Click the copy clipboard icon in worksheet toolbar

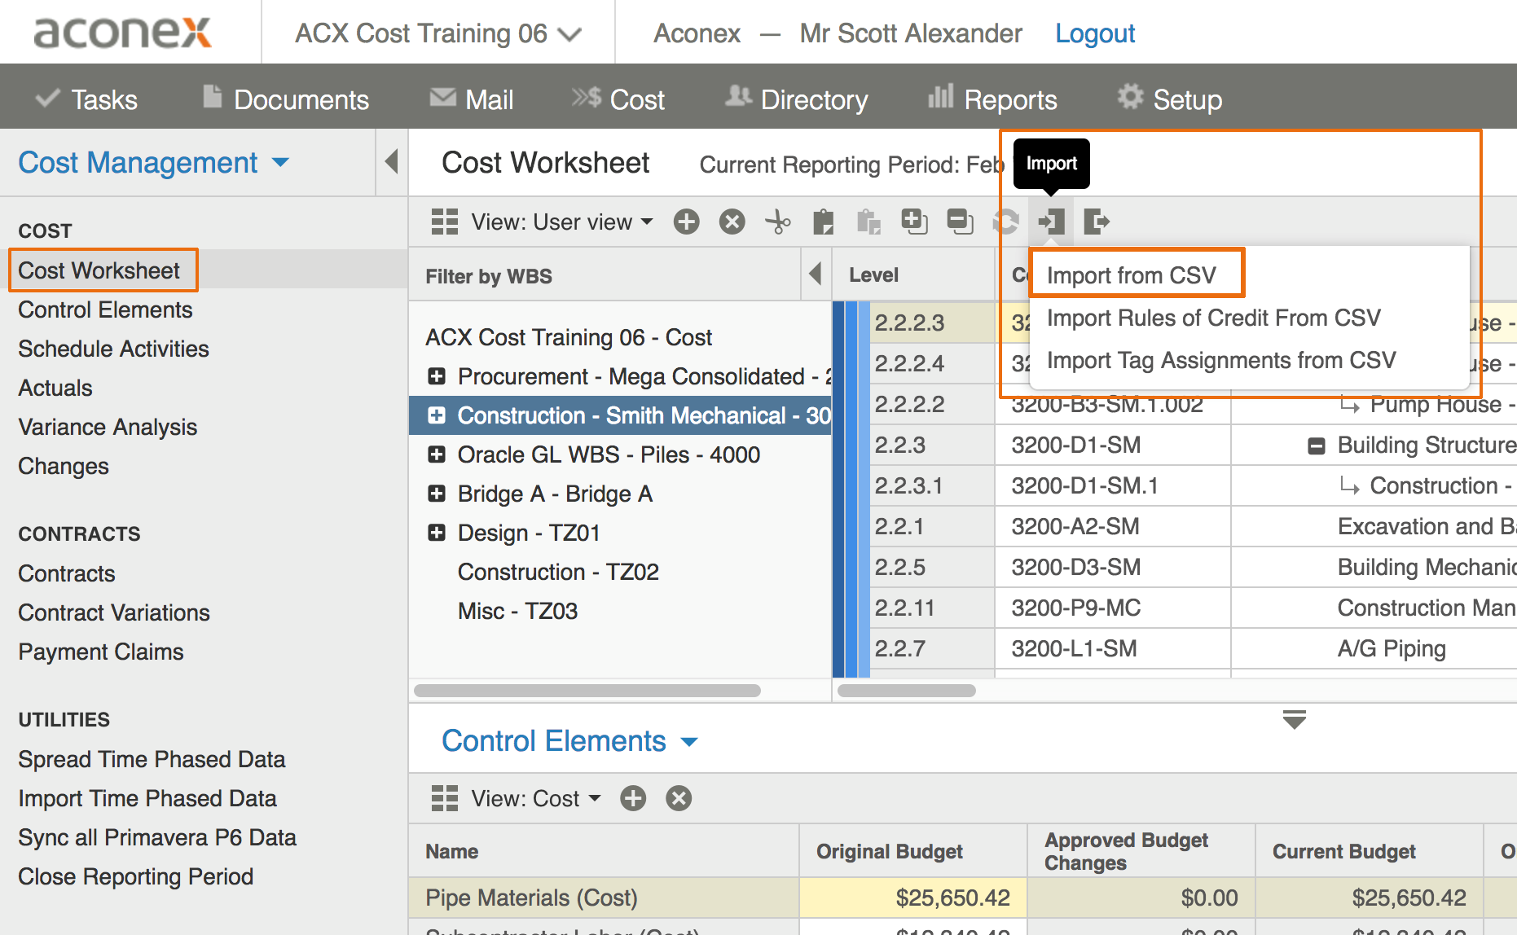tap(824, 222)
